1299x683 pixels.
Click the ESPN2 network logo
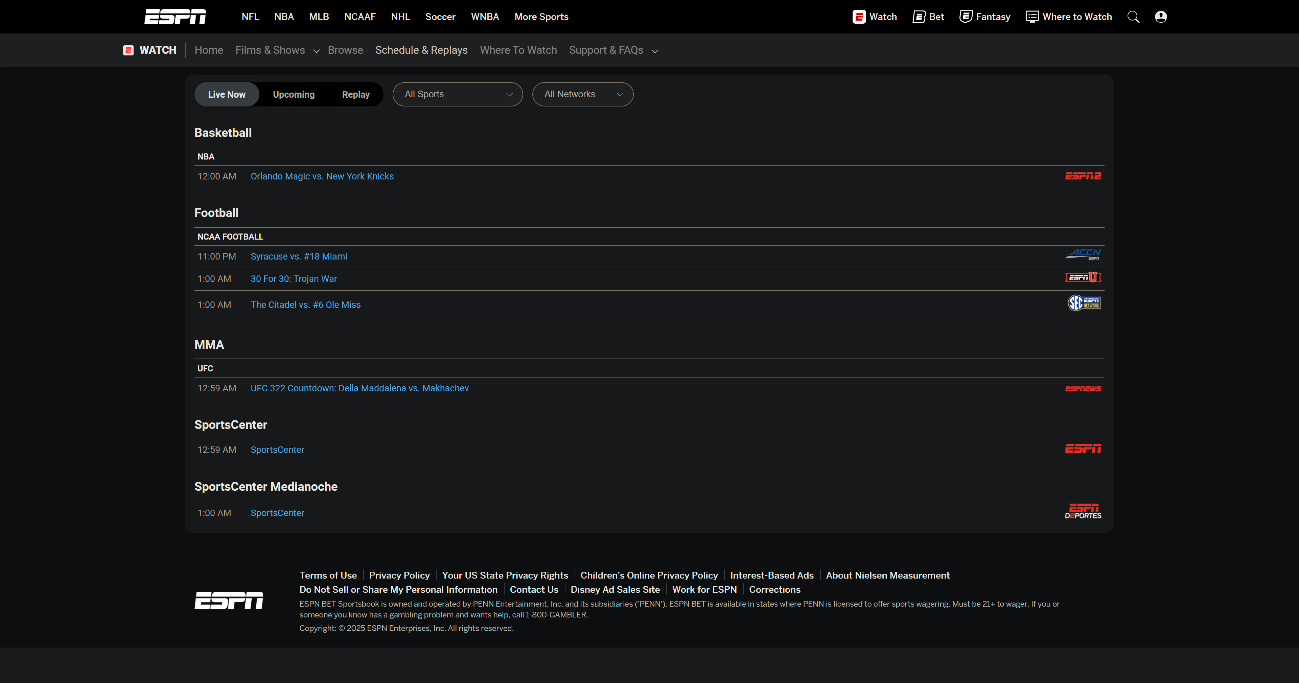tap(1083, 176)
